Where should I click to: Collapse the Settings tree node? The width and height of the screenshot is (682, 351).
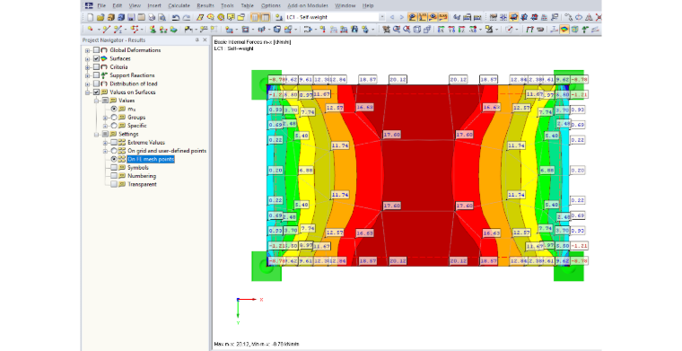point(97,135)
